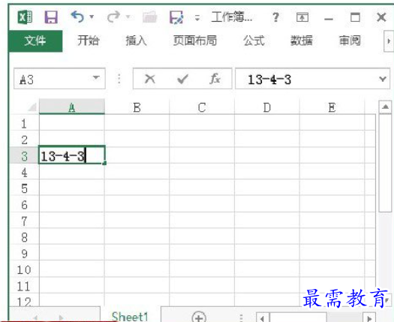Open the redo history dropdown arrow
The image size is (394, 322).
pyautogui.click(x=128, y=17)
